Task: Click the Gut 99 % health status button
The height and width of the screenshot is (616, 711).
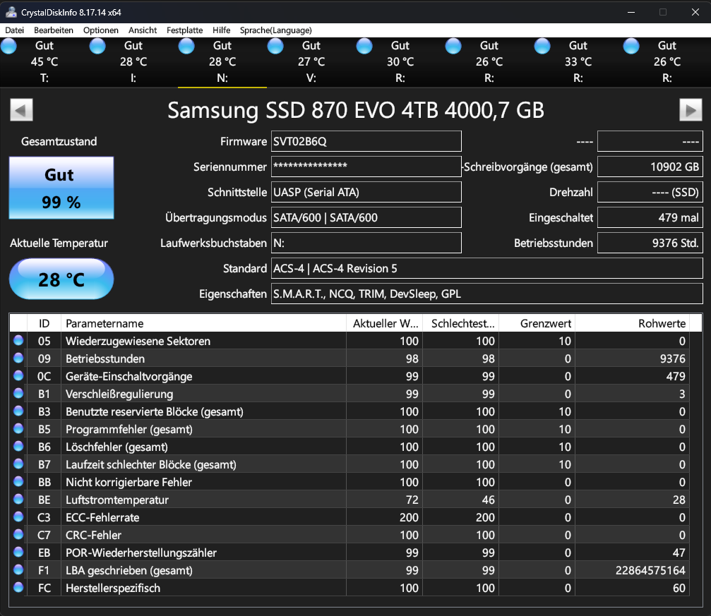Action: tap(61, 188)
